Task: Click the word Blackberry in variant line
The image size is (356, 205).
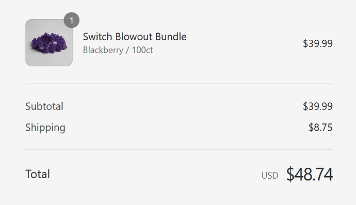Action: click(x=103, y=50)
